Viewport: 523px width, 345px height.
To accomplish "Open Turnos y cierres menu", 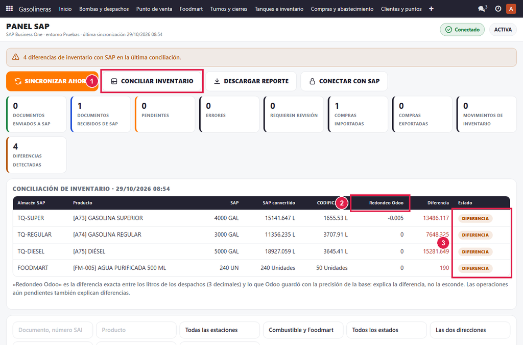I will (229, 9).
